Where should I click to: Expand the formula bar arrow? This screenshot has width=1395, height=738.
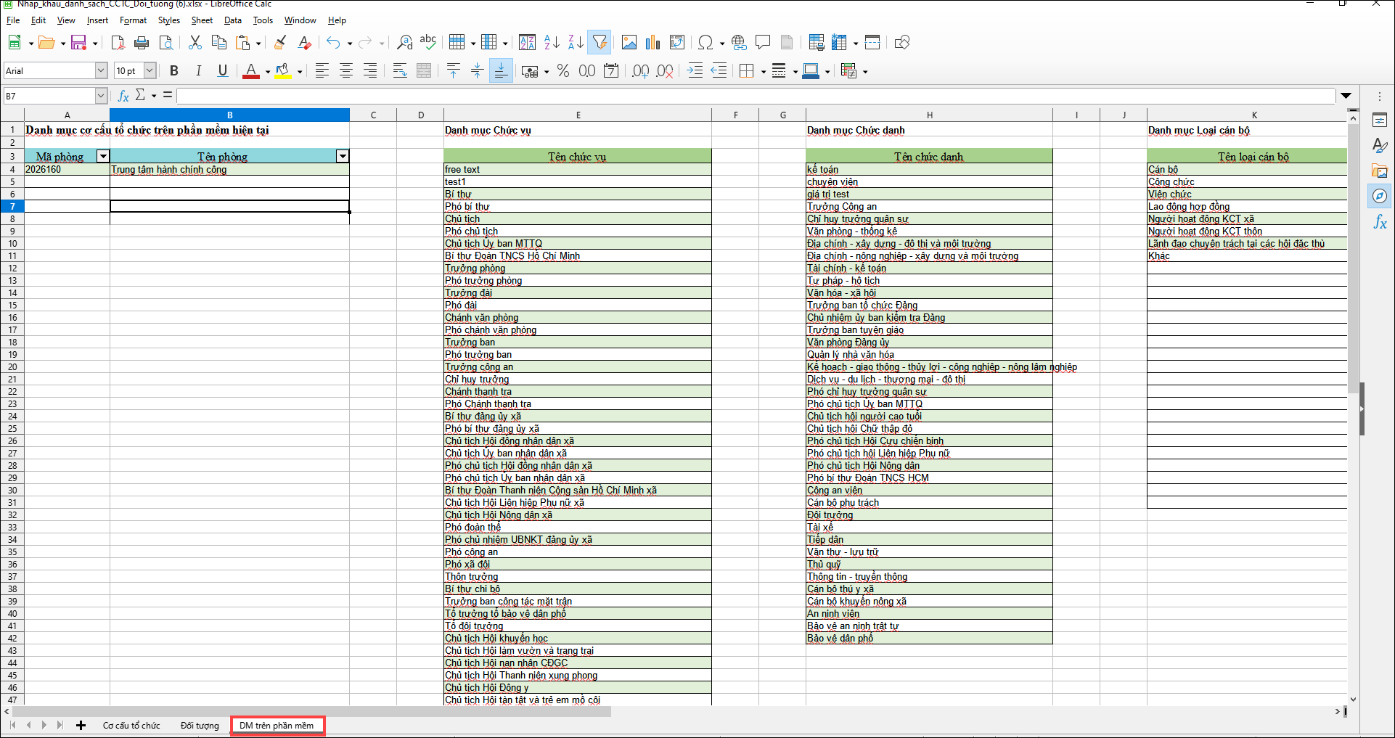[1346, 96]
